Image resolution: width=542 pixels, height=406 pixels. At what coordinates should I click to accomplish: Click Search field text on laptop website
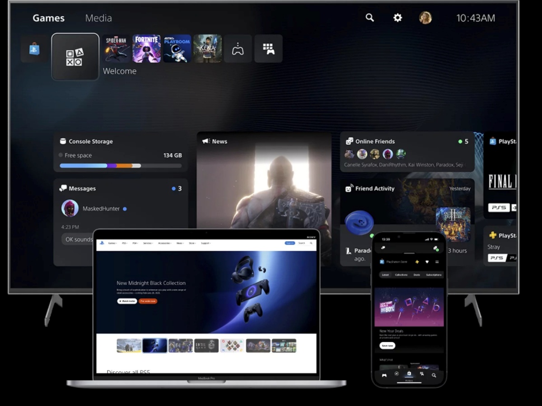pyautogui.click(x=301, y=243)
